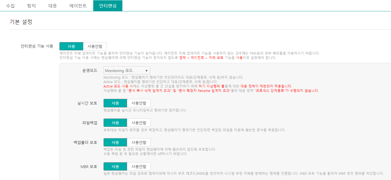
Task: Click the 사용 button for MBR 보호
Action: click(x=115, y=166)
